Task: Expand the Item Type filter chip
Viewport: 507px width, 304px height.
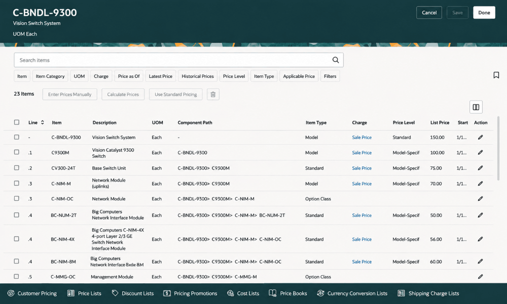Action: (264, 76)
